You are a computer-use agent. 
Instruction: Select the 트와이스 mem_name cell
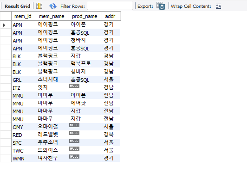click(x=52, y=150)
